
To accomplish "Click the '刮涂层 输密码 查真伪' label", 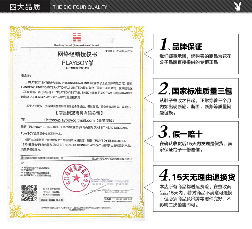I will pos(52,200).
